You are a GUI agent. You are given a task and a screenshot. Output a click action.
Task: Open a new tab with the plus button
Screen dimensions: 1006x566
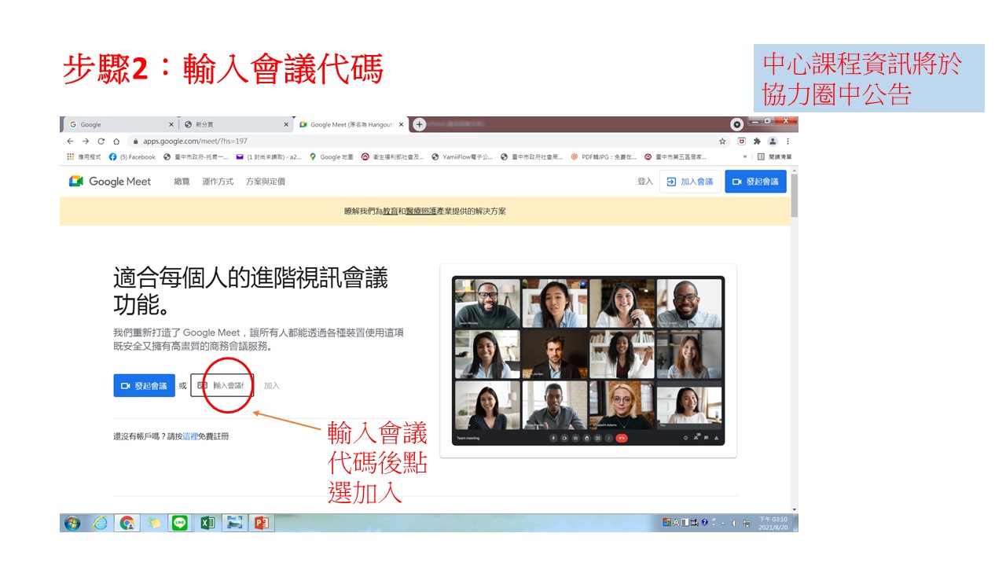click(420, 124)
